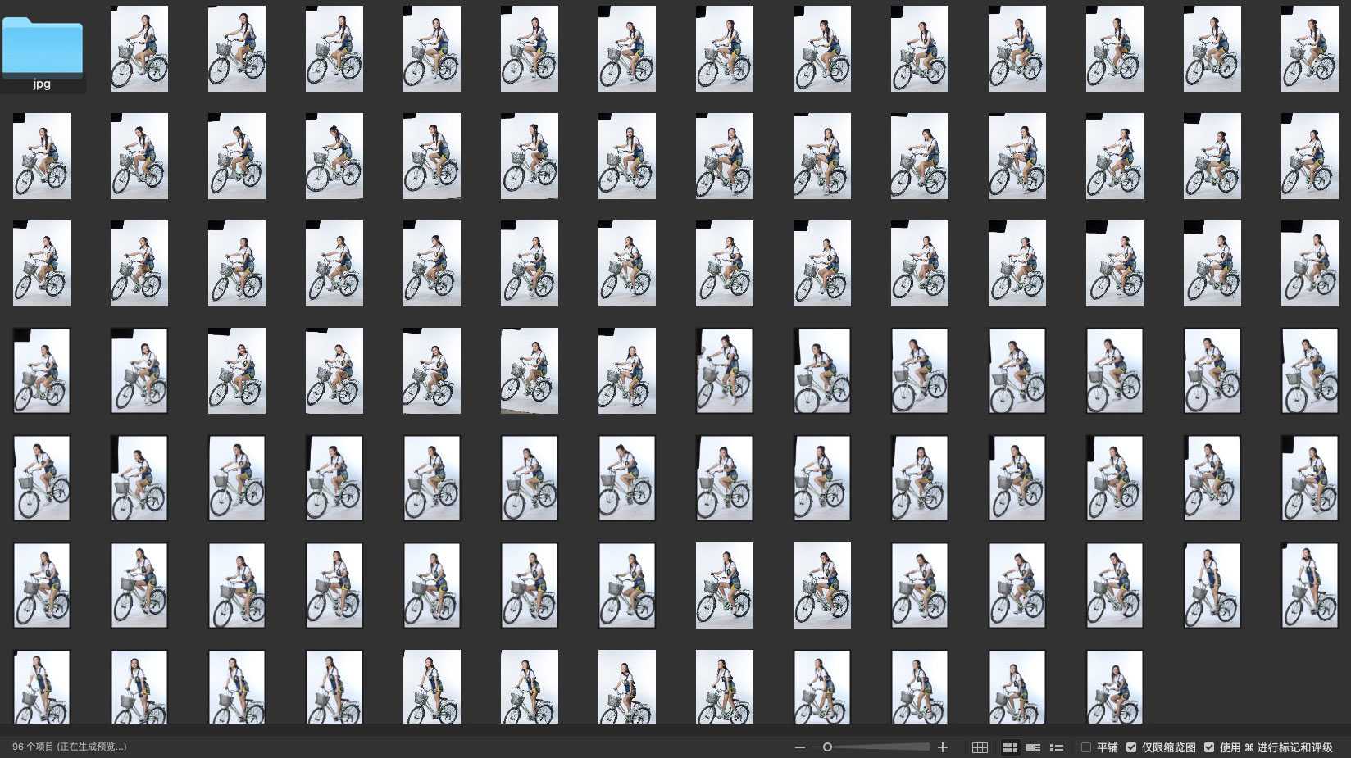Click the lock thumbnail grid icon

(x=980, y=747)
